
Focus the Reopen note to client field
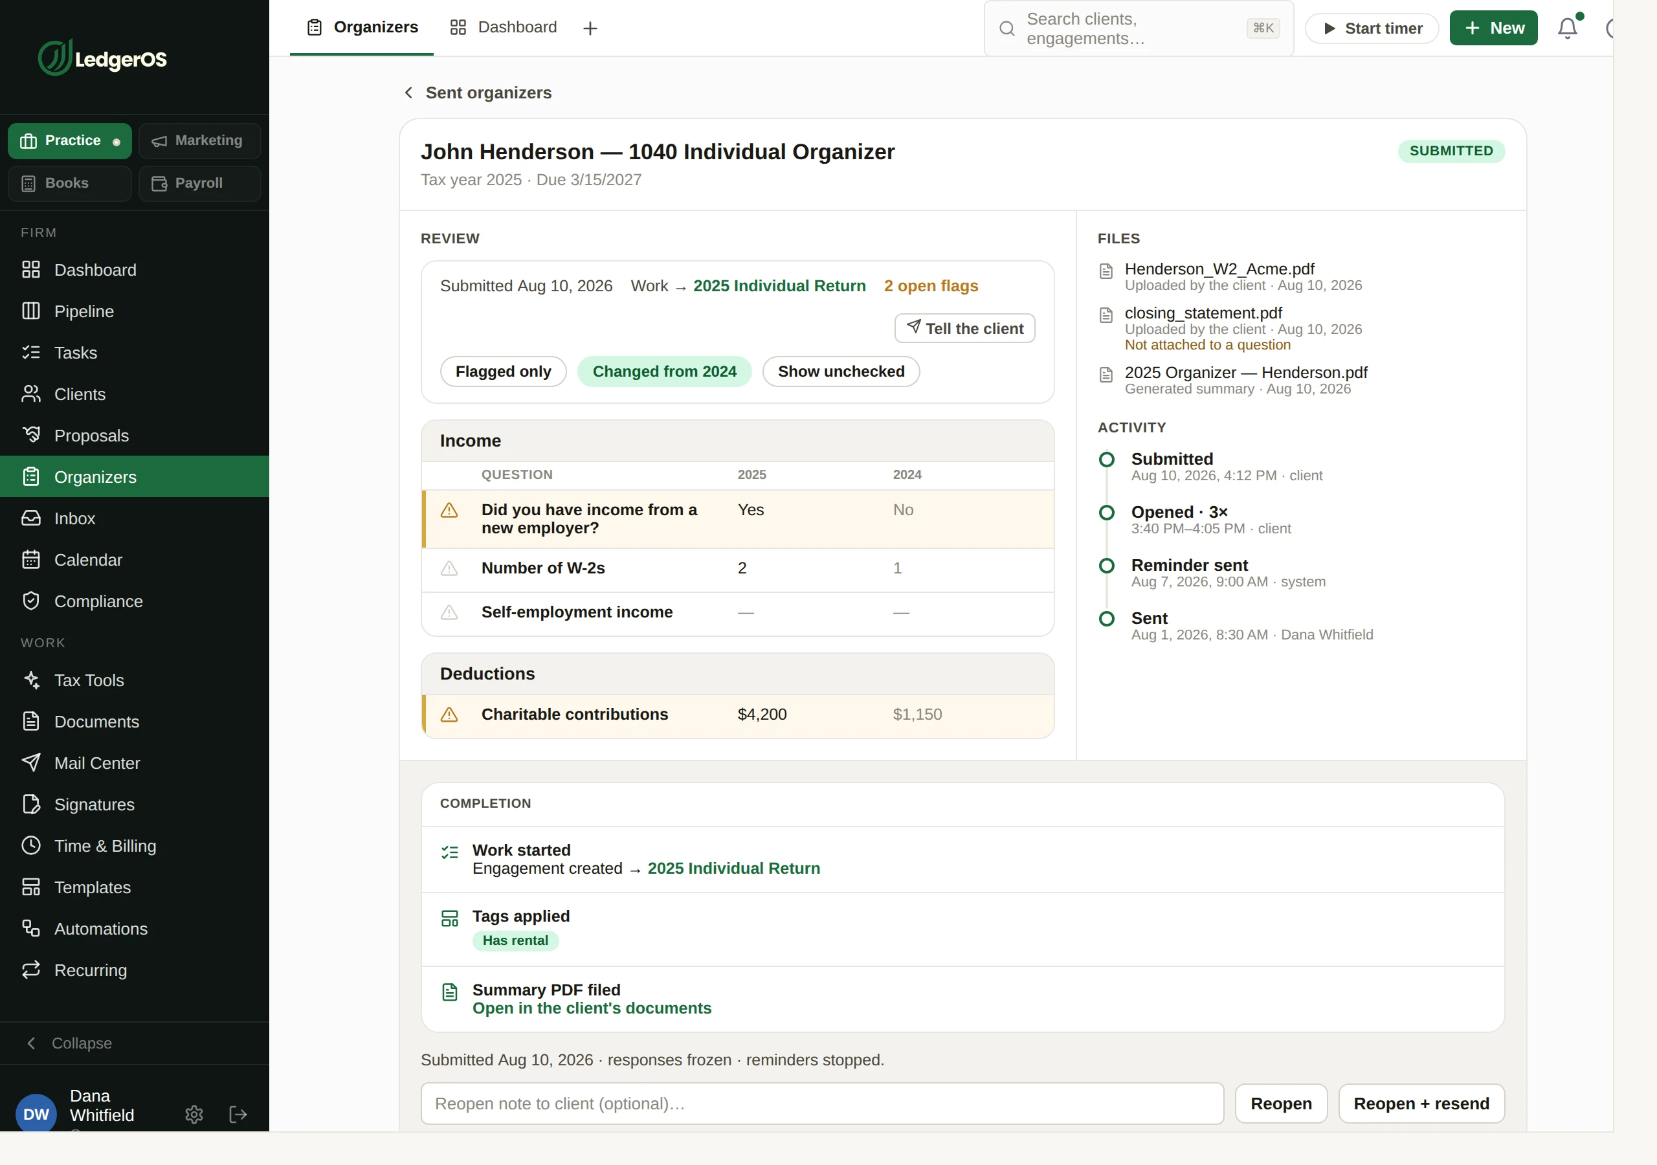[x=822, y=1104]
